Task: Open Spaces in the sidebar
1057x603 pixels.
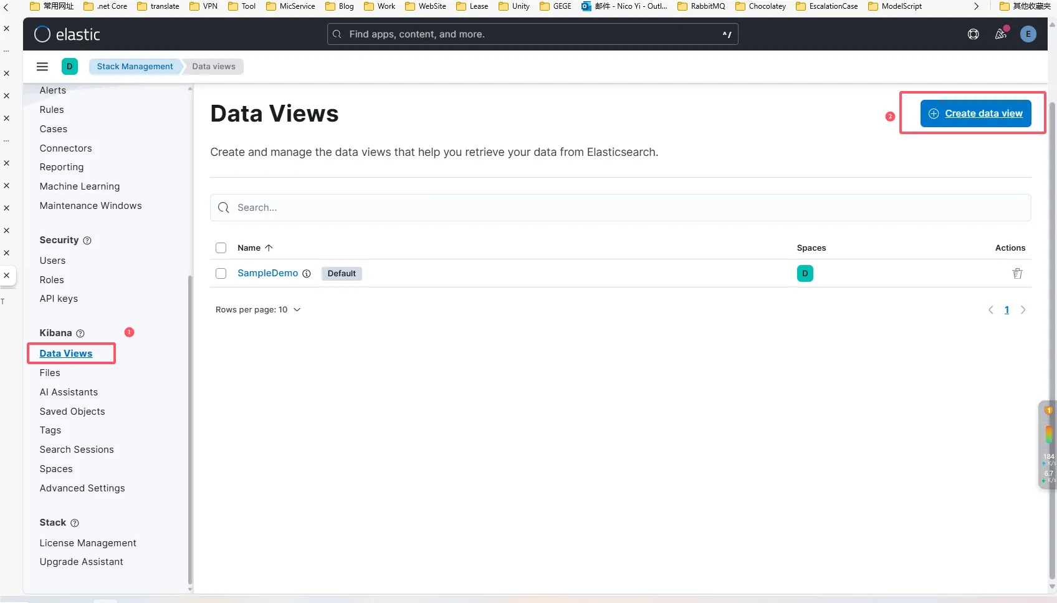Action: pos(56,469)
